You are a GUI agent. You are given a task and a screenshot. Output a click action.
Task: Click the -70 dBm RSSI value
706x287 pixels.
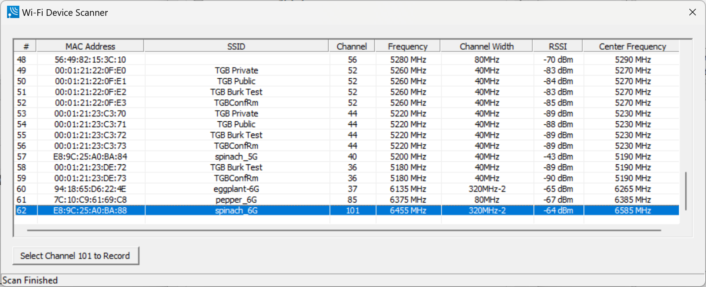point(558,59)
